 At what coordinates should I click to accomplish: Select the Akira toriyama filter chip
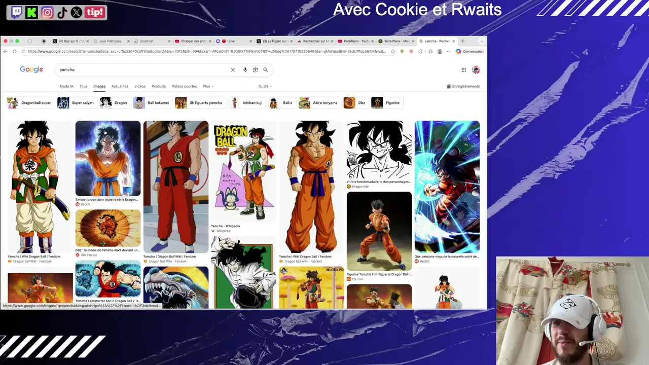(x=319, y=103)
